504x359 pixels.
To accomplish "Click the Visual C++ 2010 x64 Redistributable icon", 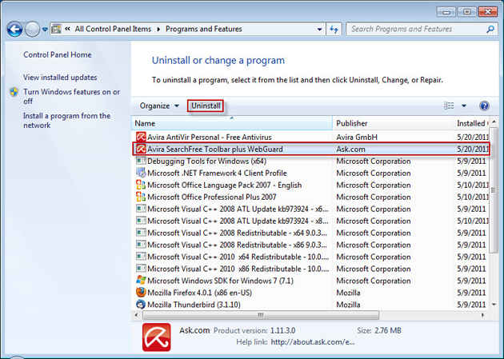I will (141, 257).
